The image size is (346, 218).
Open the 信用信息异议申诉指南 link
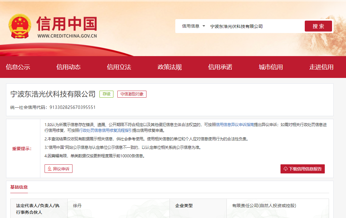click(x=235, y=125)
